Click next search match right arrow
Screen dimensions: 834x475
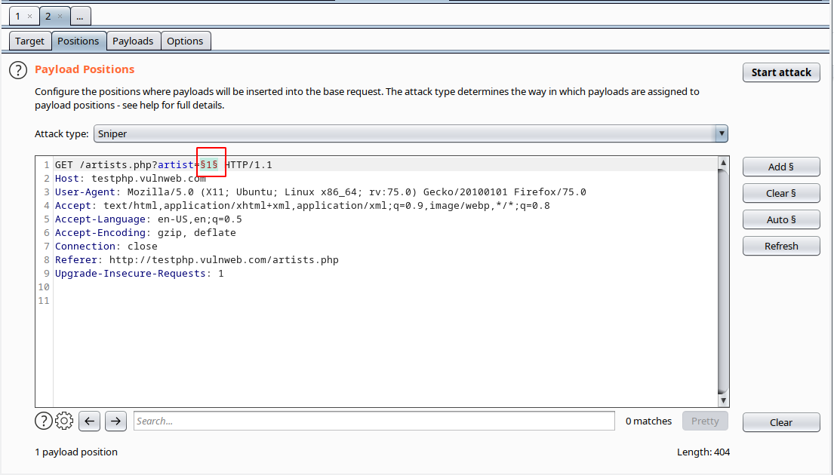point(115,421)
